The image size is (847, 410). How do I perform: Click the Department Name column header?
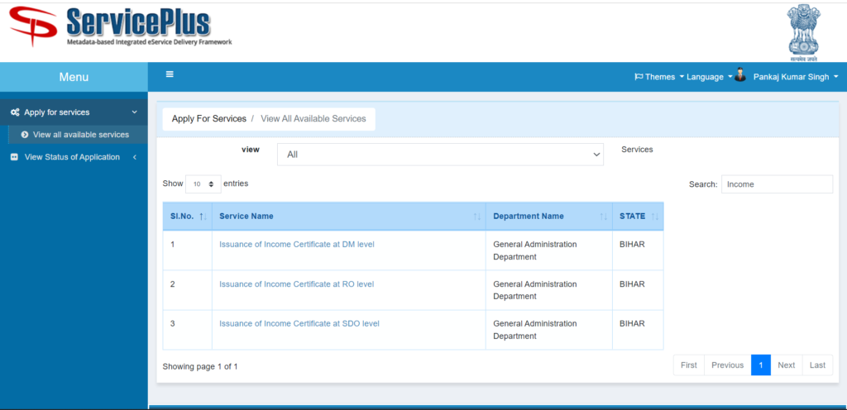(x=549, y=217)
